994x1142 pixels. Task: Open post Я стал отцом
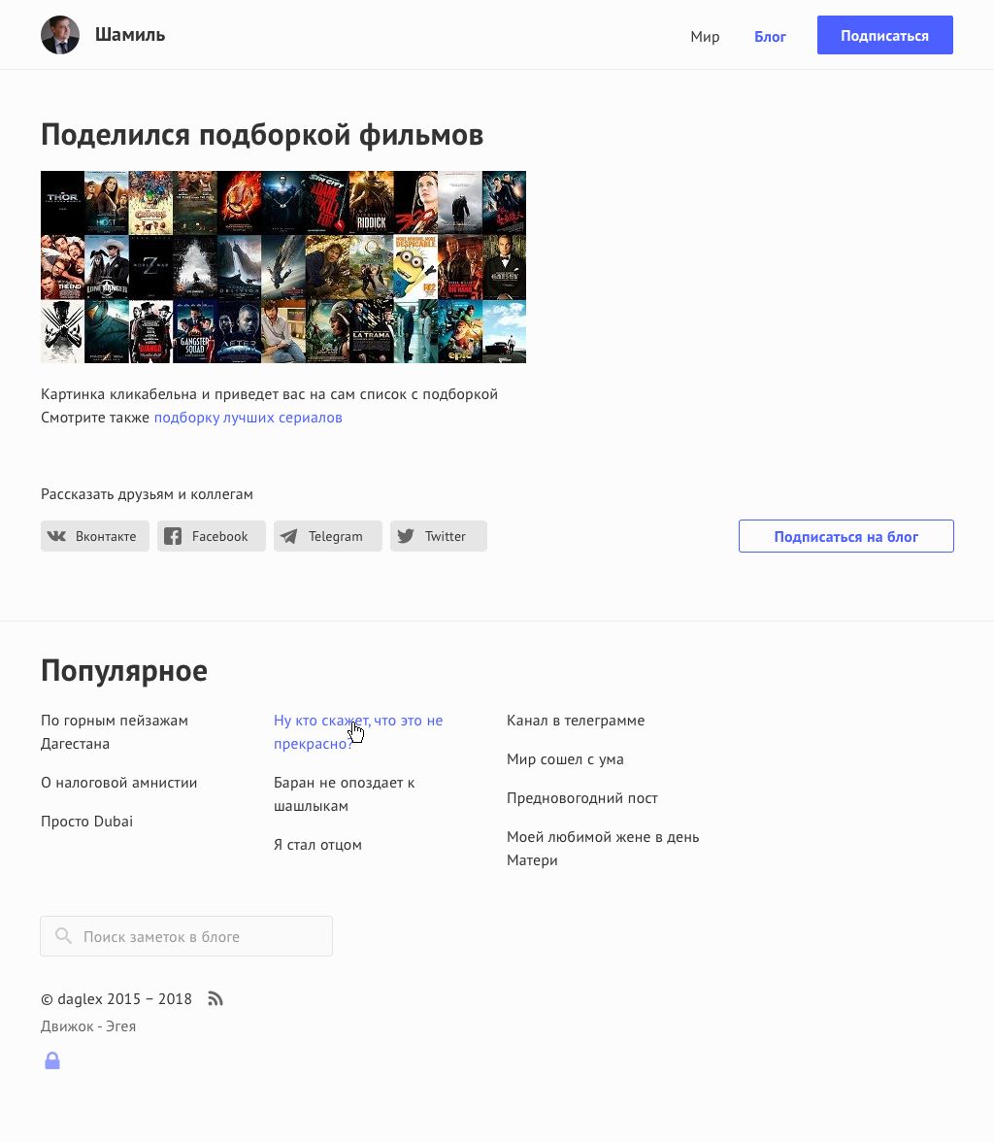(x=317, y=845)
